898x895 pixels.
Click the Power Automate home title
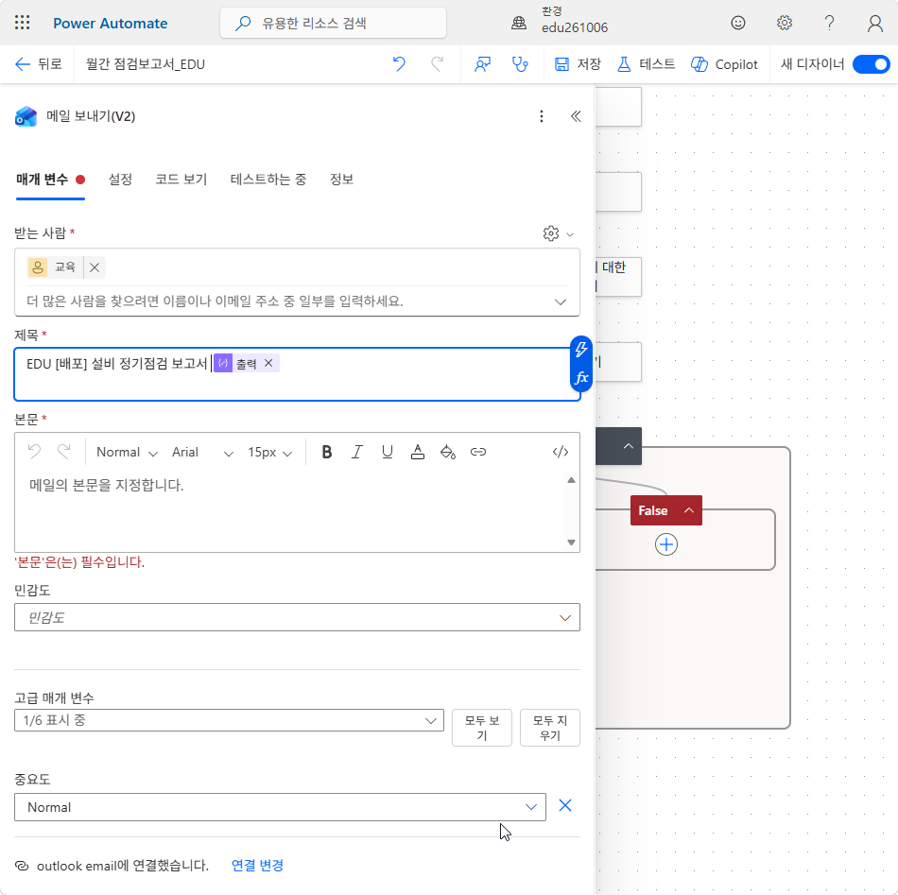[x=110, y=24]
